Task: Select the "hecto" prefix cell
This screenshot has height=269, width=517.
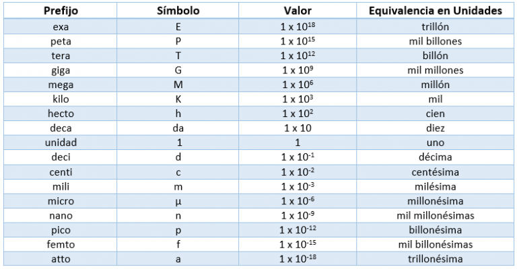Action: pyautogui.click(x=61, y=114)
